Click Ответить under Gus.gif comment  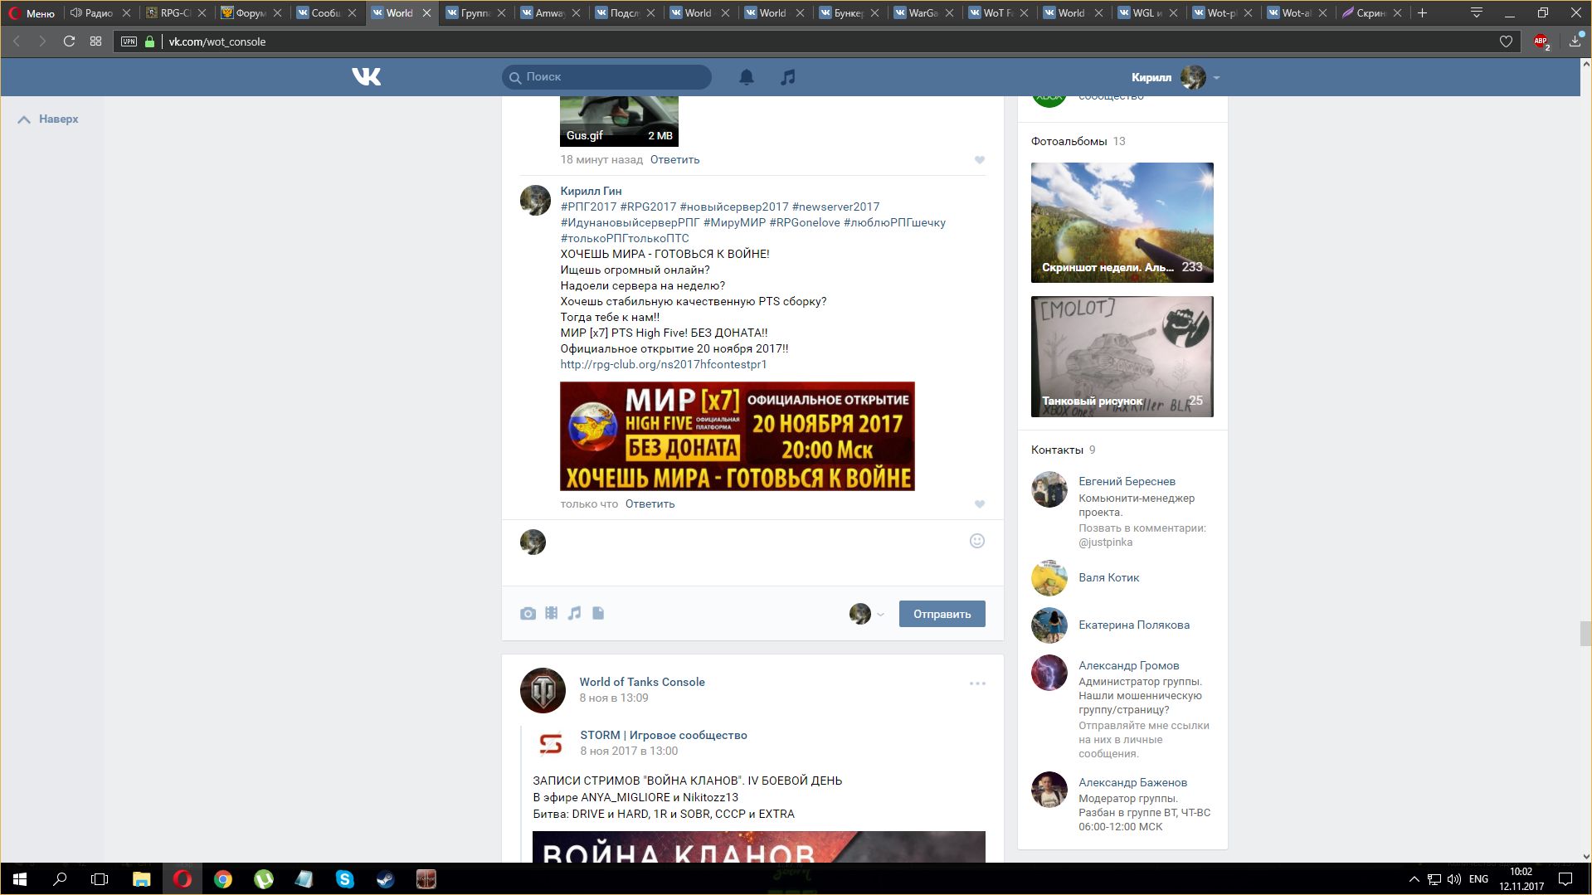(x=674, y=159)
